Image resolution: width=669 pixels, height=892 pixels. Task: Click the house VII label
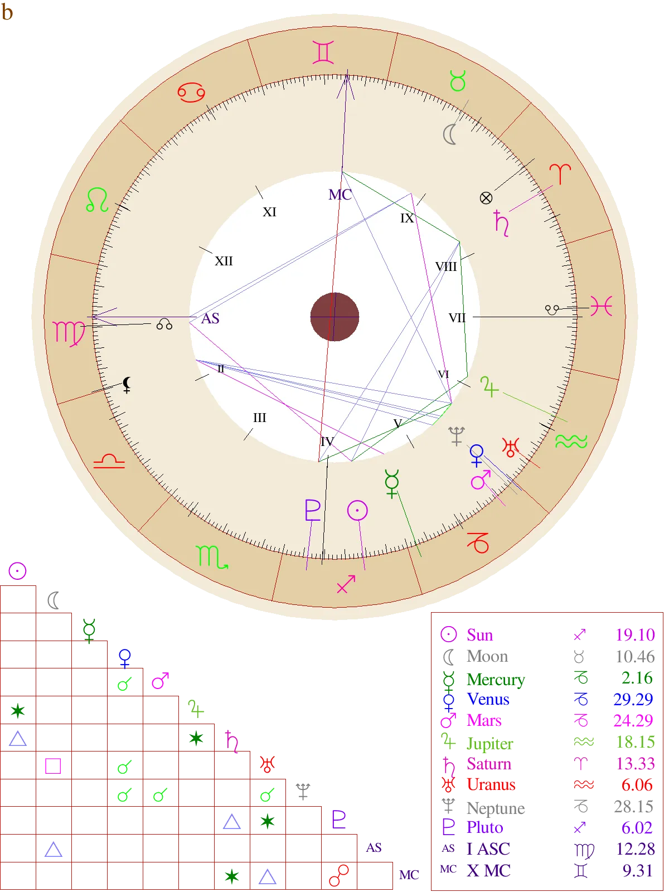457,318
